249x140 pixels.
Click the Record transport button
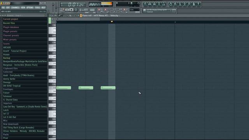tap(76, 10)
